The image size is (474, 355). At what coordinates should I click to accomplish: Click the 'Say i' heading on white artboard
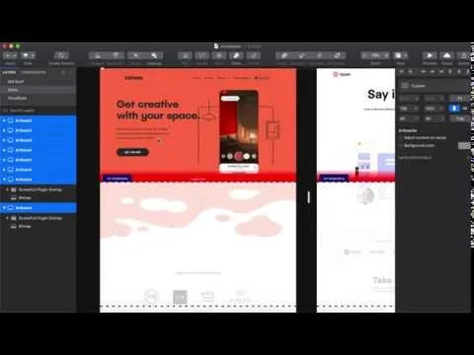pos(381,95)
